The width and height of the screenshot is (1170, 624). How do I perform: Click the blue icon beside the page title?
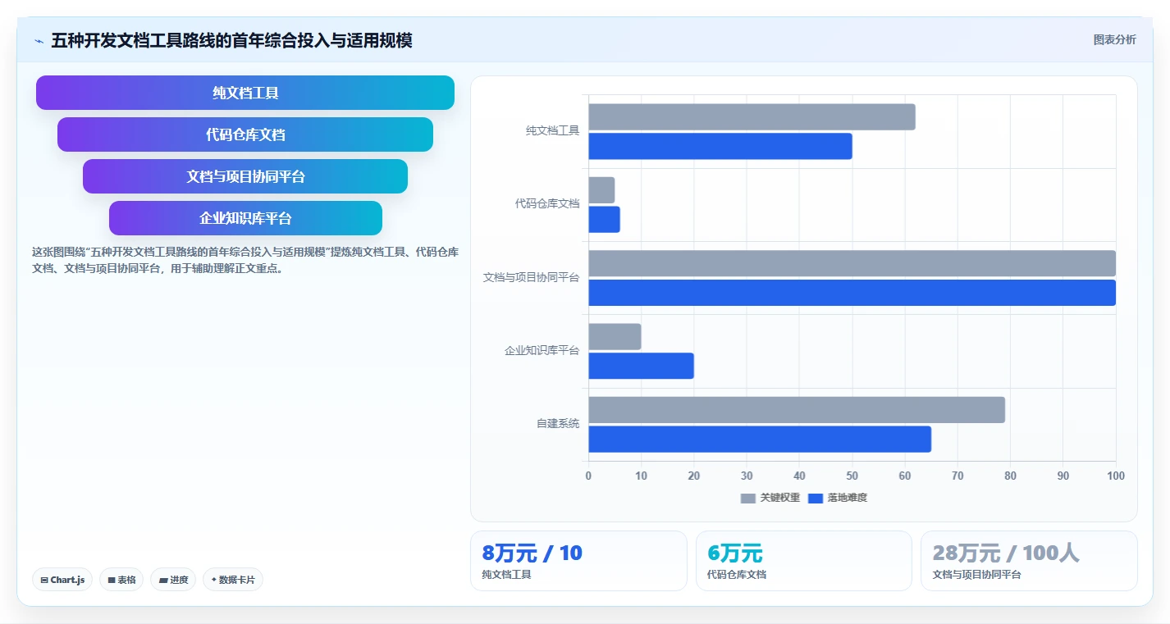pyautogui.click(x=39, y=41)
